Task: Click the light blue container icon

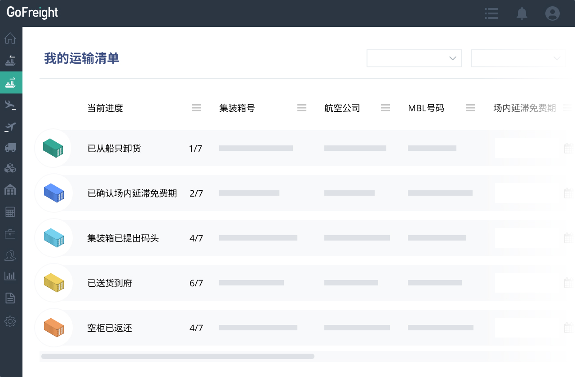Action: pos(54,238)
